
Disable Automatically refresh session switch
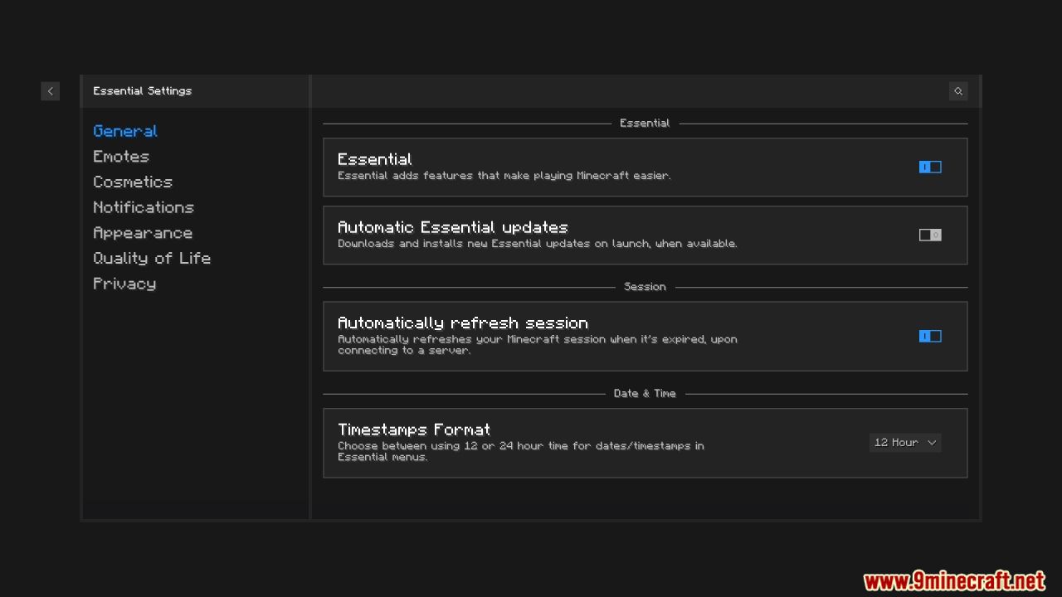point(930,336)
